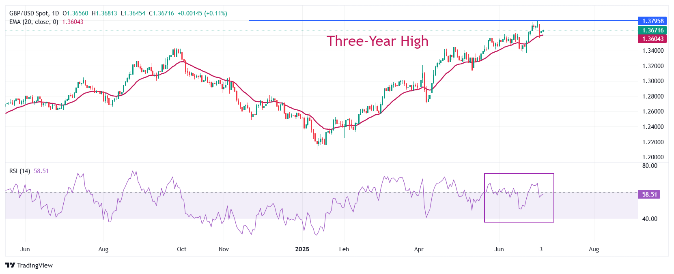This screenshot has width=674, height=274.
Task: Click the blue horizontal resistance line
Action: coord(365,21)
